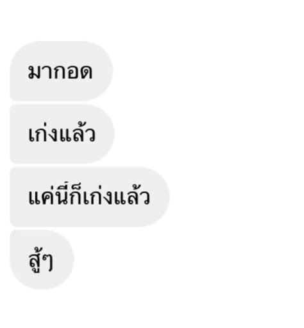Click the text สู้ in the last bubble
Viewport: 304px width, 328px height.
click(x=35, y=260)
